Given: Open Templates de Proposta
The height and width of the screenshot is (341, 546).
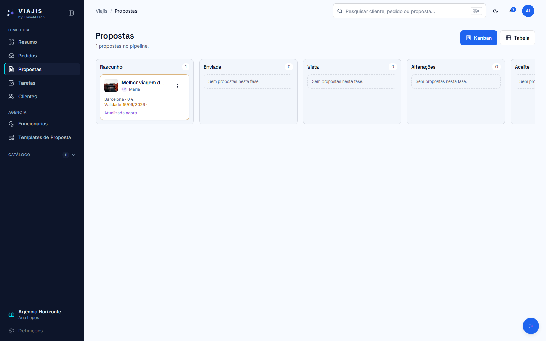Looking at the screenshot, I should (x=42, y=137).
